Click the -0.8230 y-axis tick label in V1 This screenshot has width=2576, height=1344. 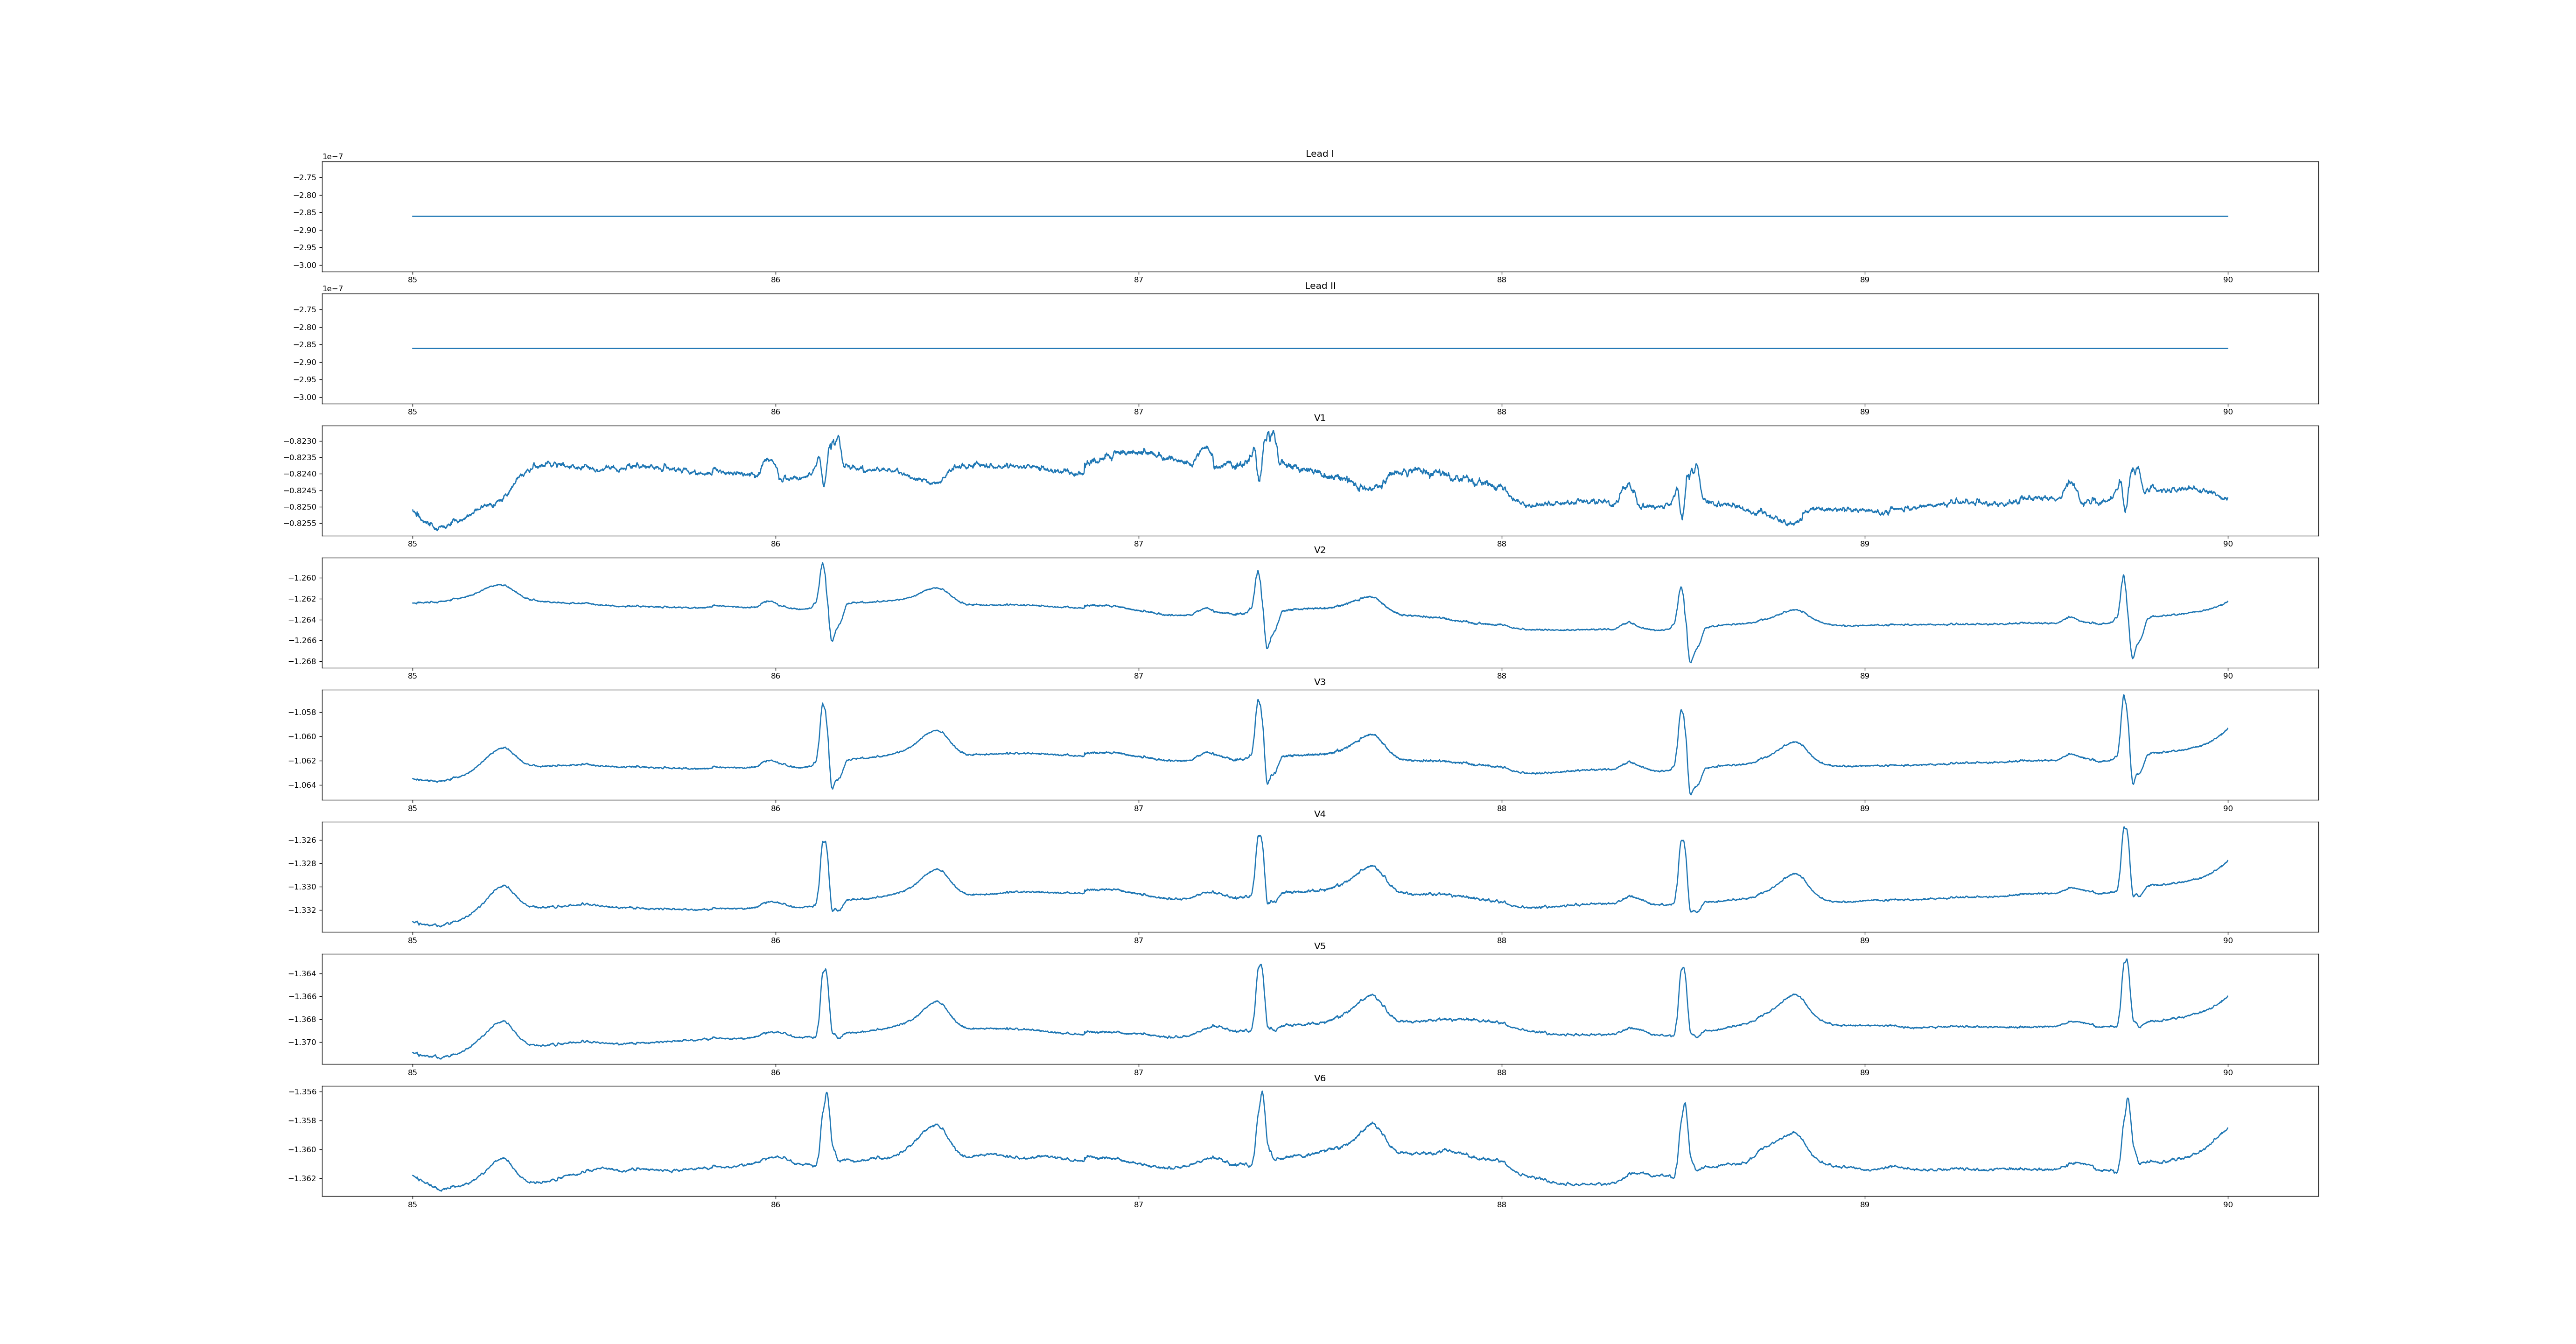(300, 441)
